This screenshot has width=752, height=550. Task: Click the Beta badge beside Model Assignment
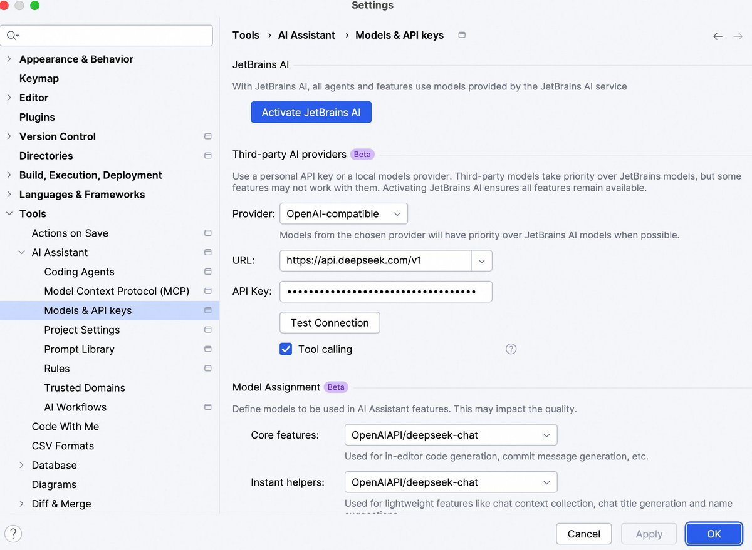coord(336,387)
